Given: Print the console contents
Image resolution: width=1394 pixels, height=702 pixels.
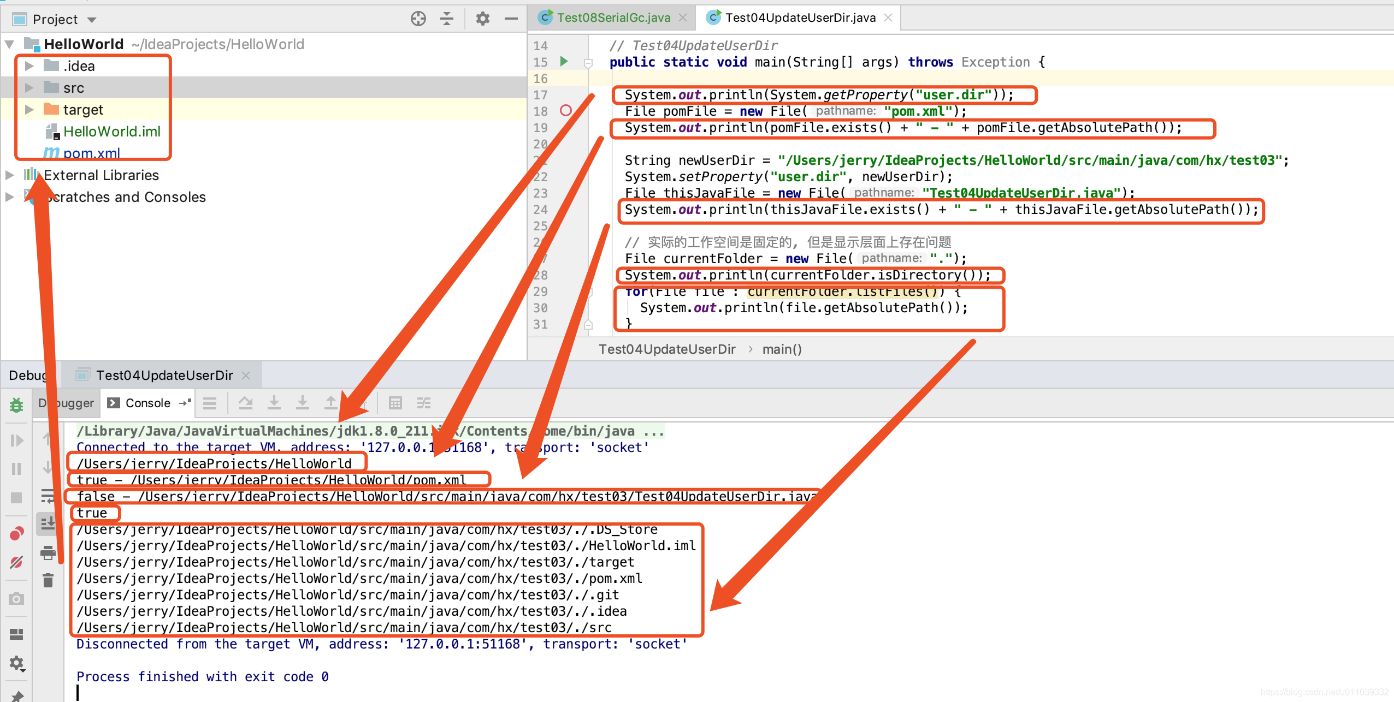Looking at the screenshot, I should pos(49,553).
